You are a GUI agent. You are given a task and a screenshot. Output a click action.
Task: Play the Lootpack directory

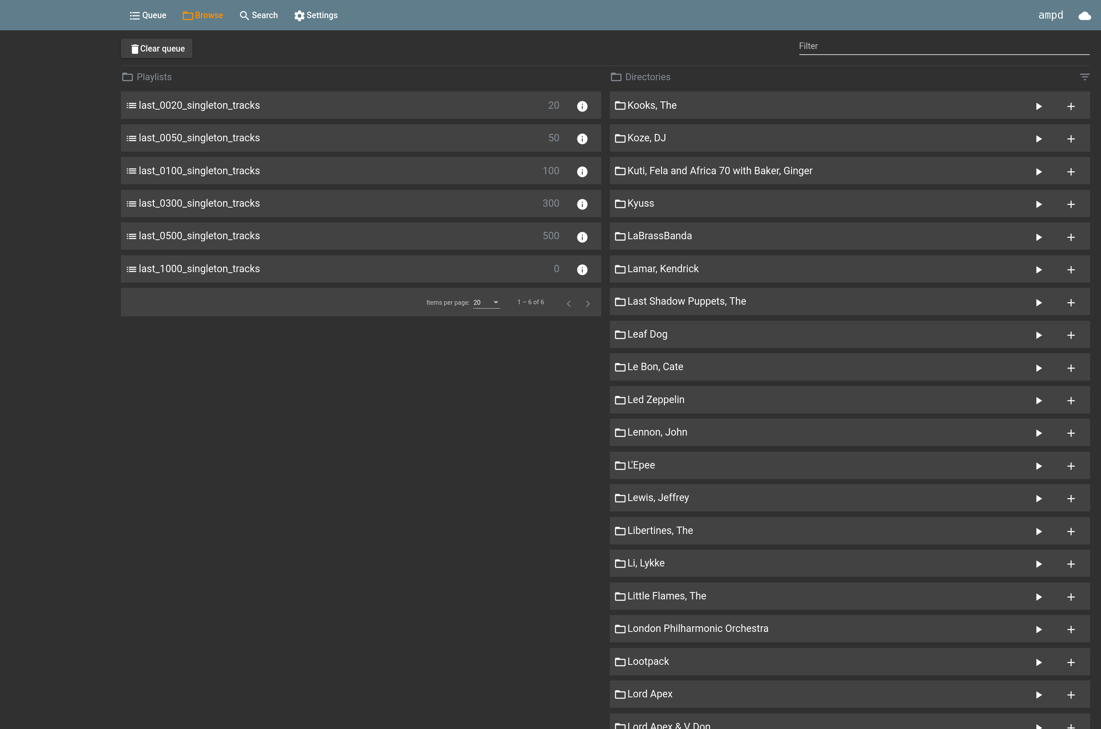coord(1039,663)
